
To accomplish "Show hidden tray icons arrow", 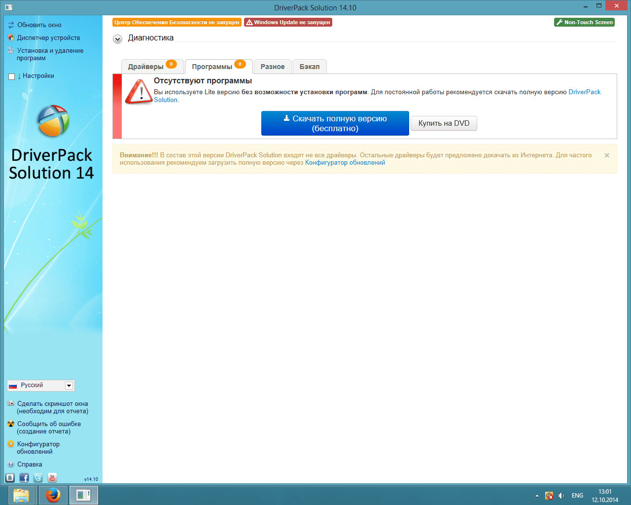I will (537, 496).
